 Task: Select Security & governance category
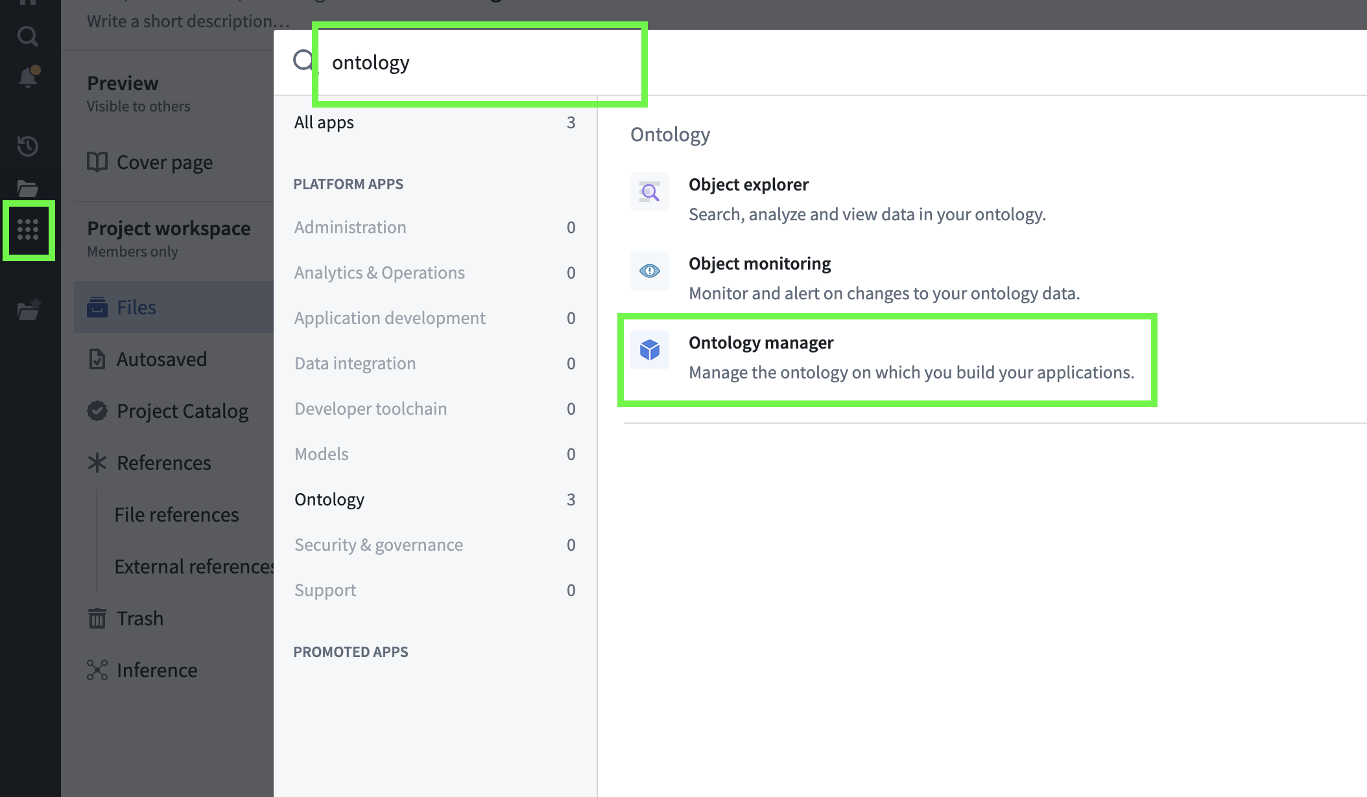click(x=378, y=545)
